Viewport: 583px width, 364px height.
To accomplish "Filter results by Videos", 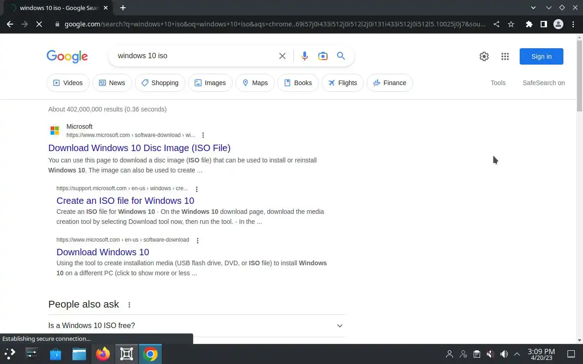I will pos(68,83).
